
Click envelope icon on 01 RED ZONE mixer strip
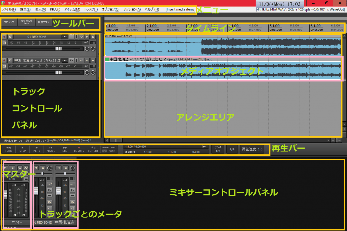pos(49,184)
